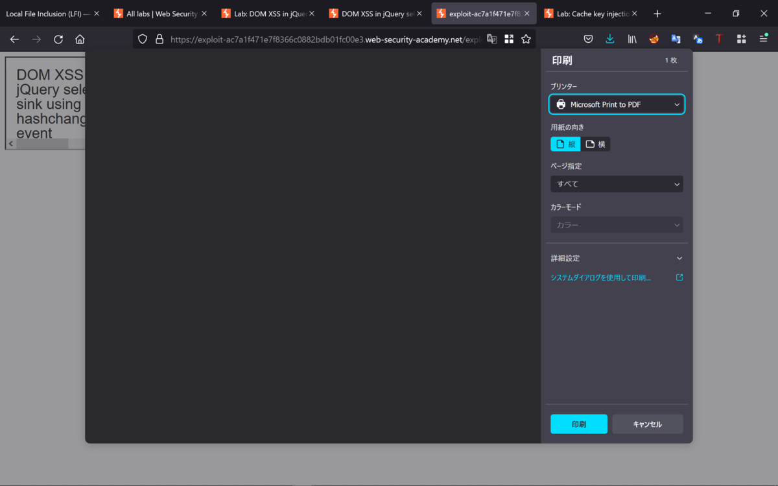Screen dimensions: 778x486
Task: Click the red T extension icon
Action: [719, 39]
